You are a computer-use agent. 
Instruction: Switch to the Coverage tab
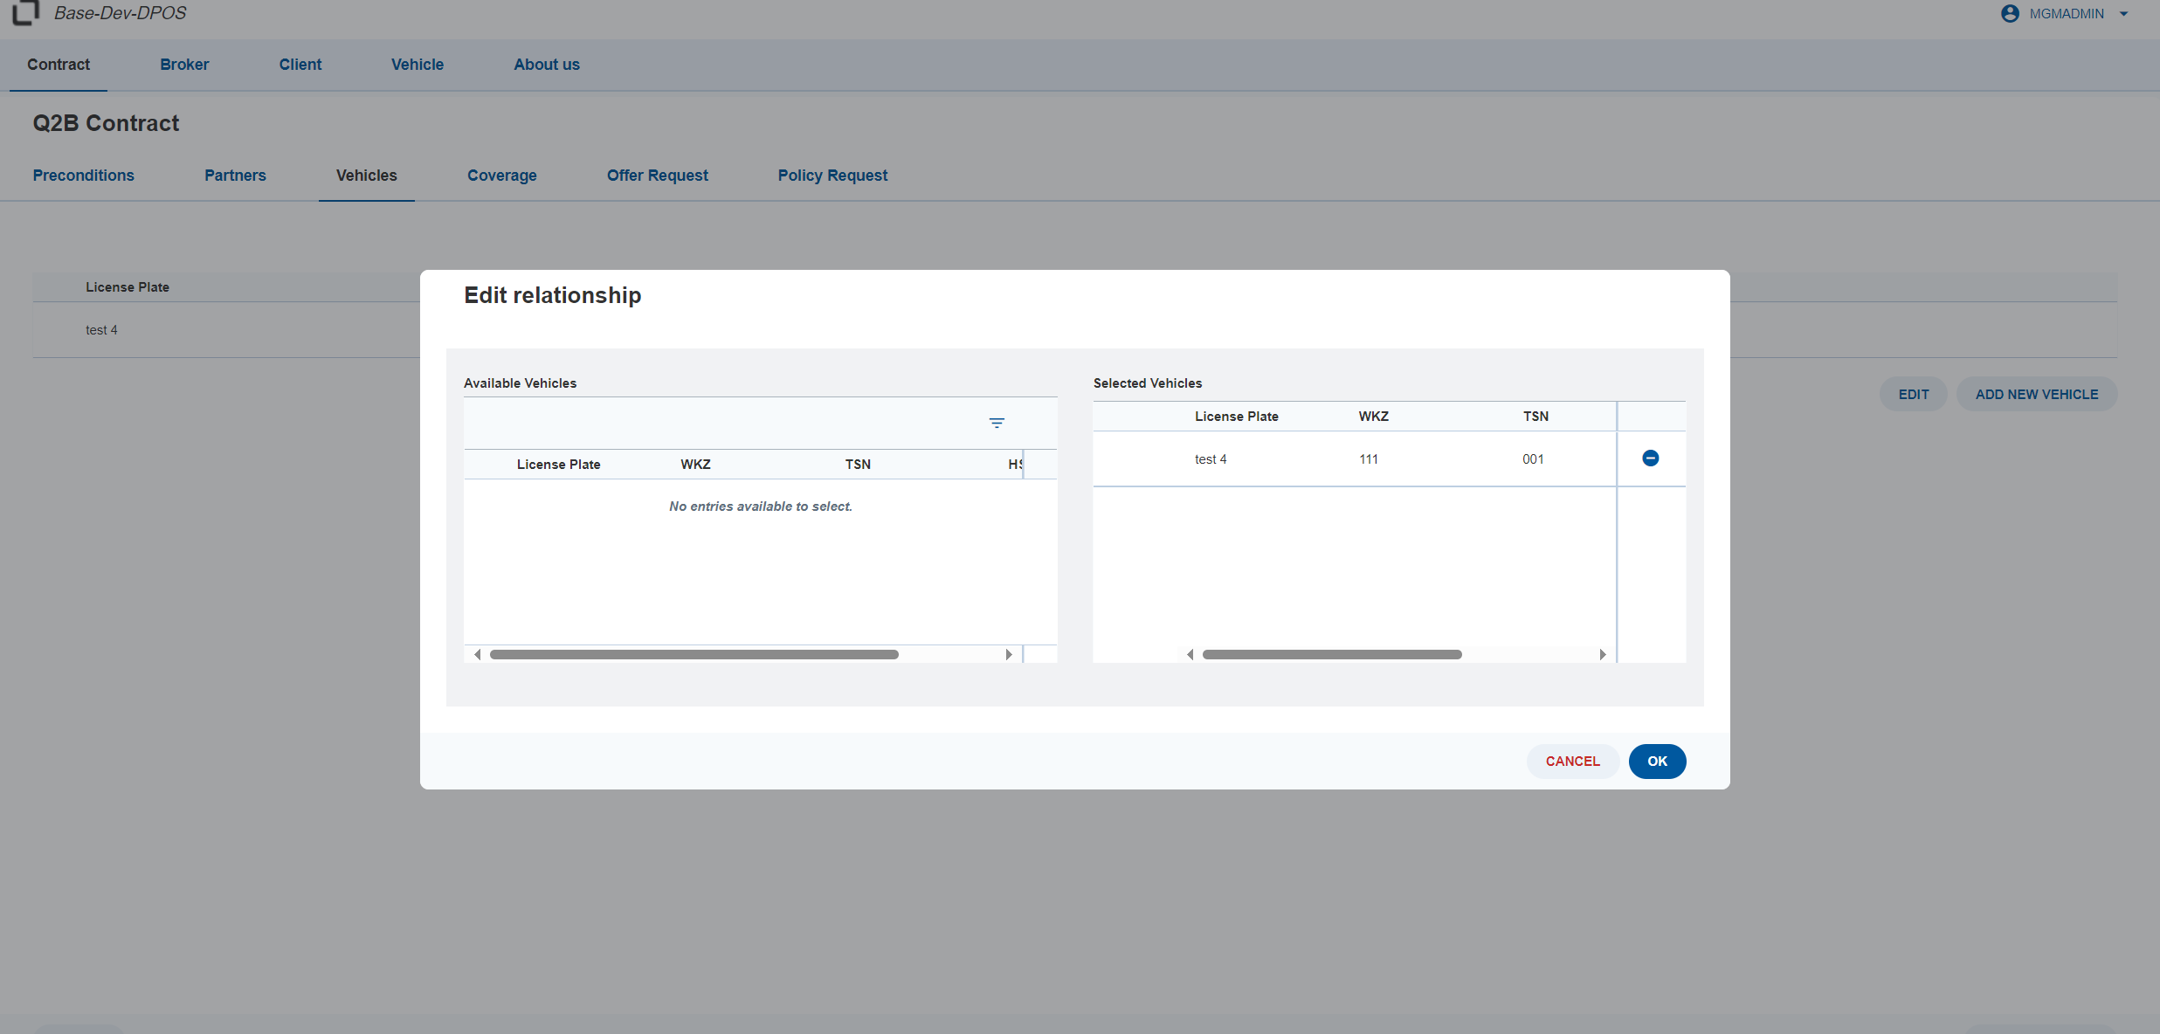(x=502, y=176)
